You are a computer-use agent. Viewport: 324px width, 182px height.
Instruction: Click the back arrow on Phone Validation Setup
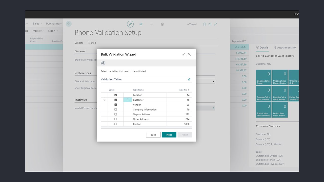[x=69, y=24]
